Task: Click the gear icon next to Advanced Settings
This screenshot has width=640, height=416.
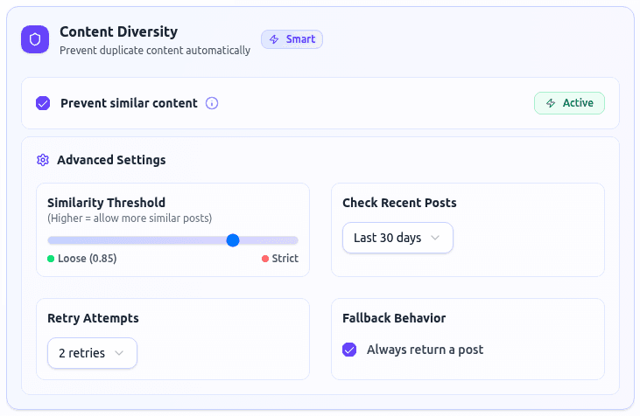Action: pyautogui.click(x=43, y=160)
